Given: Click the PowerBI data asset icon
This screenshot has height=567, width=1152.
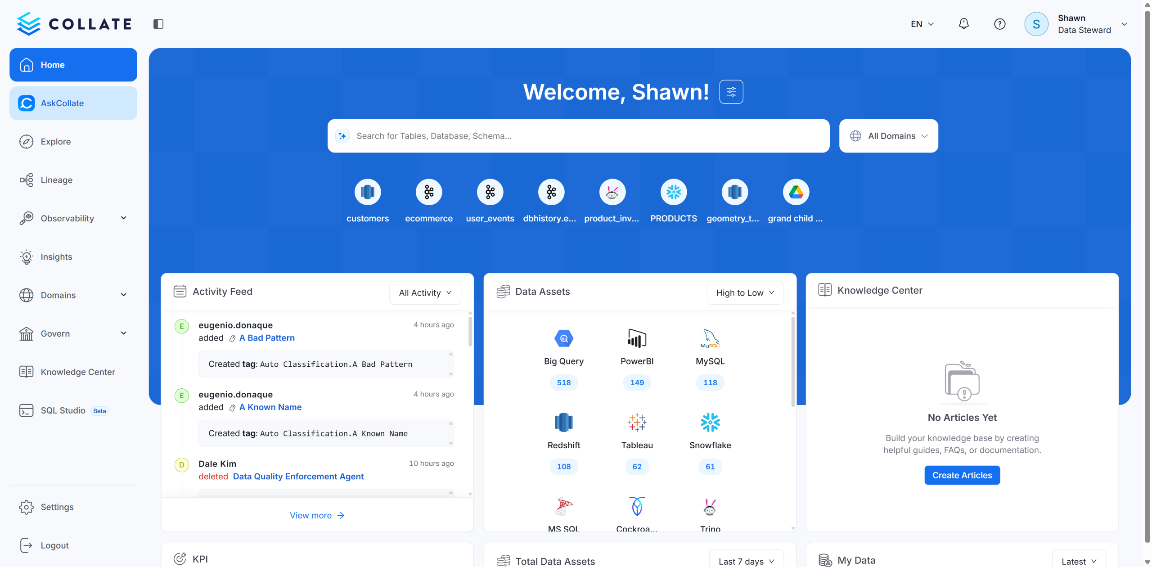Looking at the screenshot, I should (x=637, y=338).
